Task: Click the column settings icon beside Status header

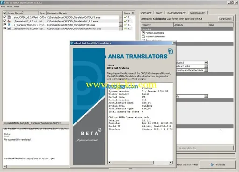Action: pos(133,13)
